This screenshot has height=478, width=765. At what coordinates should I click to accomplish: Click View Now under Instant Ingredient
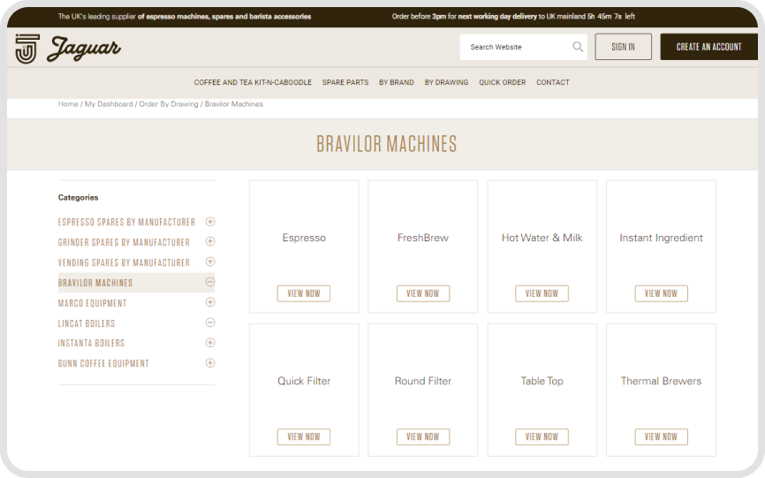pos(661,293)
